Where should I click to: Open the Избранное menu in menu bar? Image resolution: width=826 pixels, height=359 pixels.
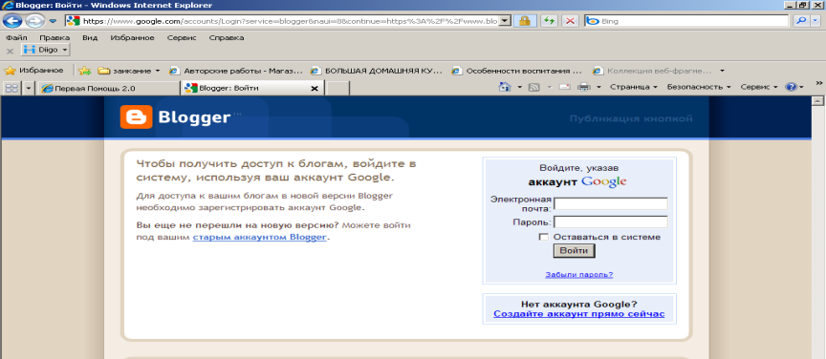(132, 38)
